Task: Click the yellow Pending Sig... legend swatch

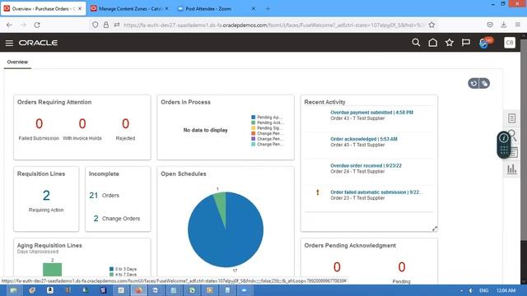Action: (x=254, y=128)
